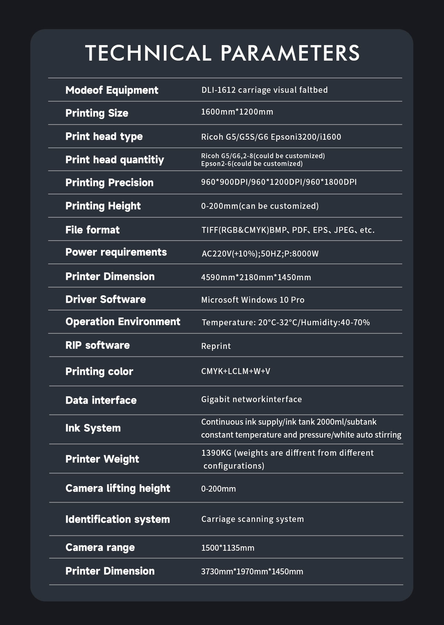Screen dimensions: 444x625
Task: Select the Modeof Equipment label
Action: [112, 90]
